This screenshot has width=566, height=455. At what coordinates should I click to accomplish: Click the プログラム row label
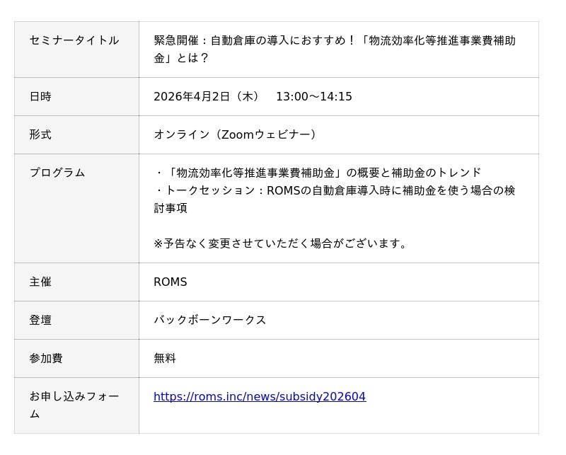[57, 173]
